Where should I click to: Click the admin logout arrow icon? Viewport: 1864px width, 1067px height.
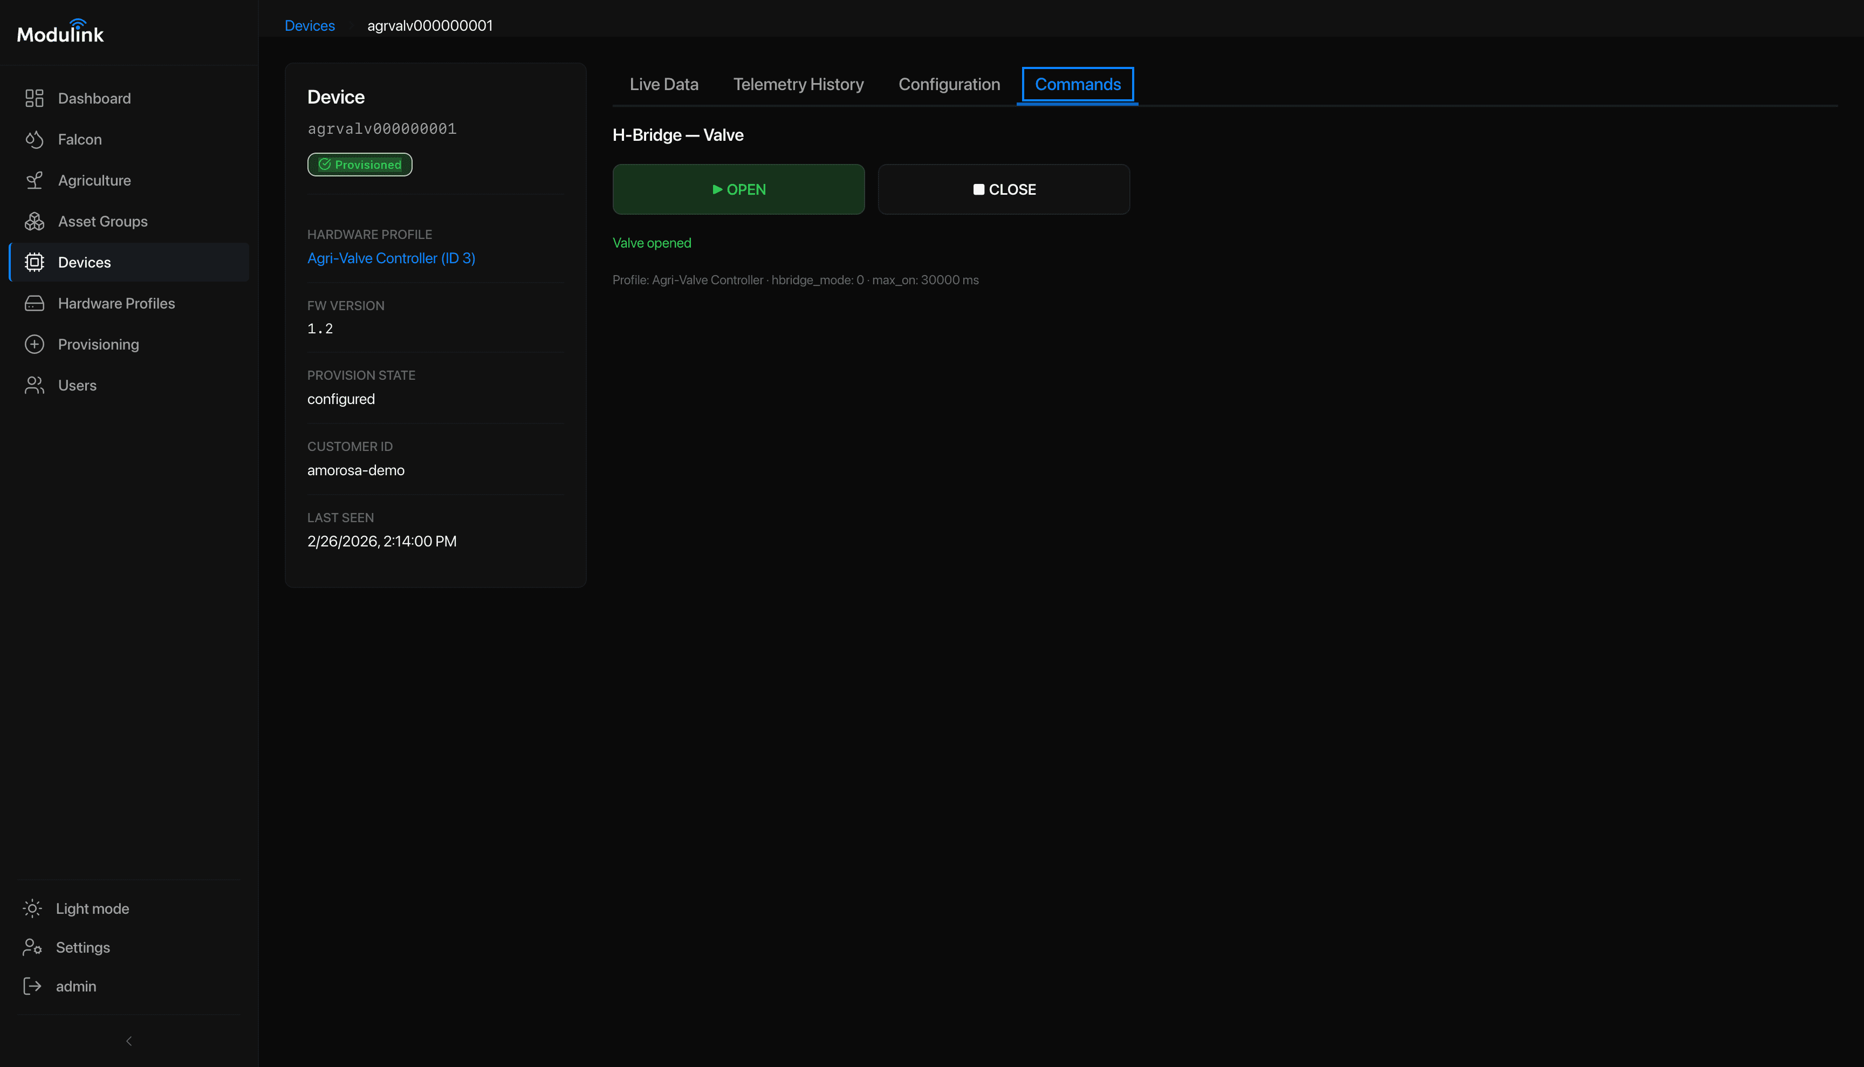32,987
